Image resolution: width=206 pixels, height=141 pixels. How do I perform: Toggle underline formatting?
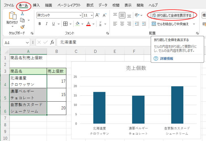tap(53, 24)
